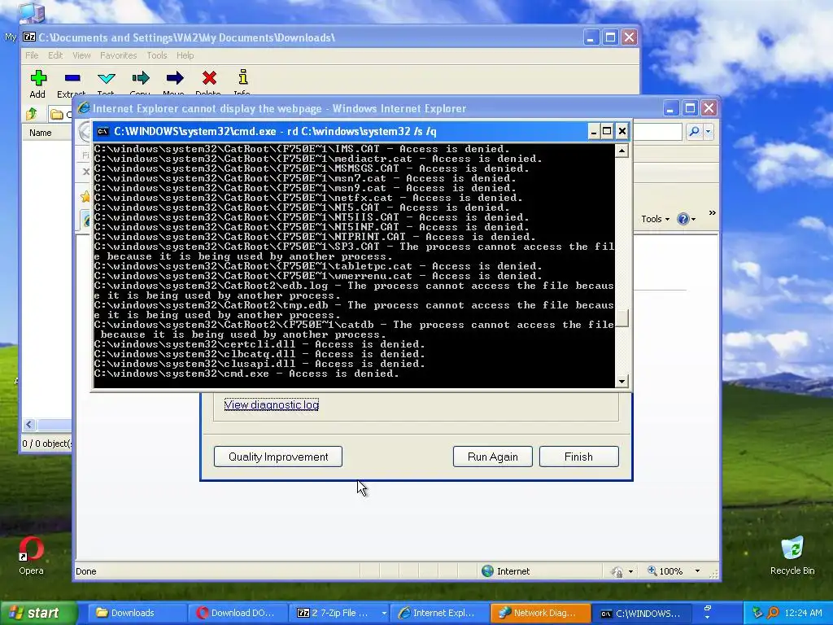Click the 7-Zip title bar icon
This screenshot has height=625, width=833.
[x=29, y=37]
